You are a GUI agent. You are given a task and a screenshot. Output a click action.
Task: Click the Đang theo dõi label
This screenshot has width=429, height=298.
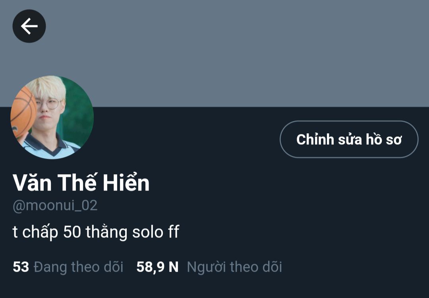78,267
